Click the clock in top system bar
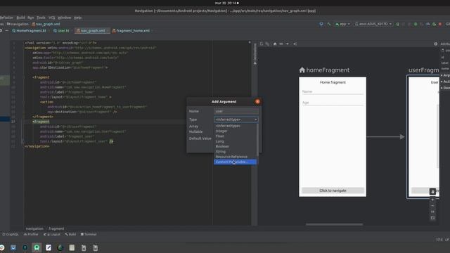Viewport: 450px width, 253px height. [225, 3]
